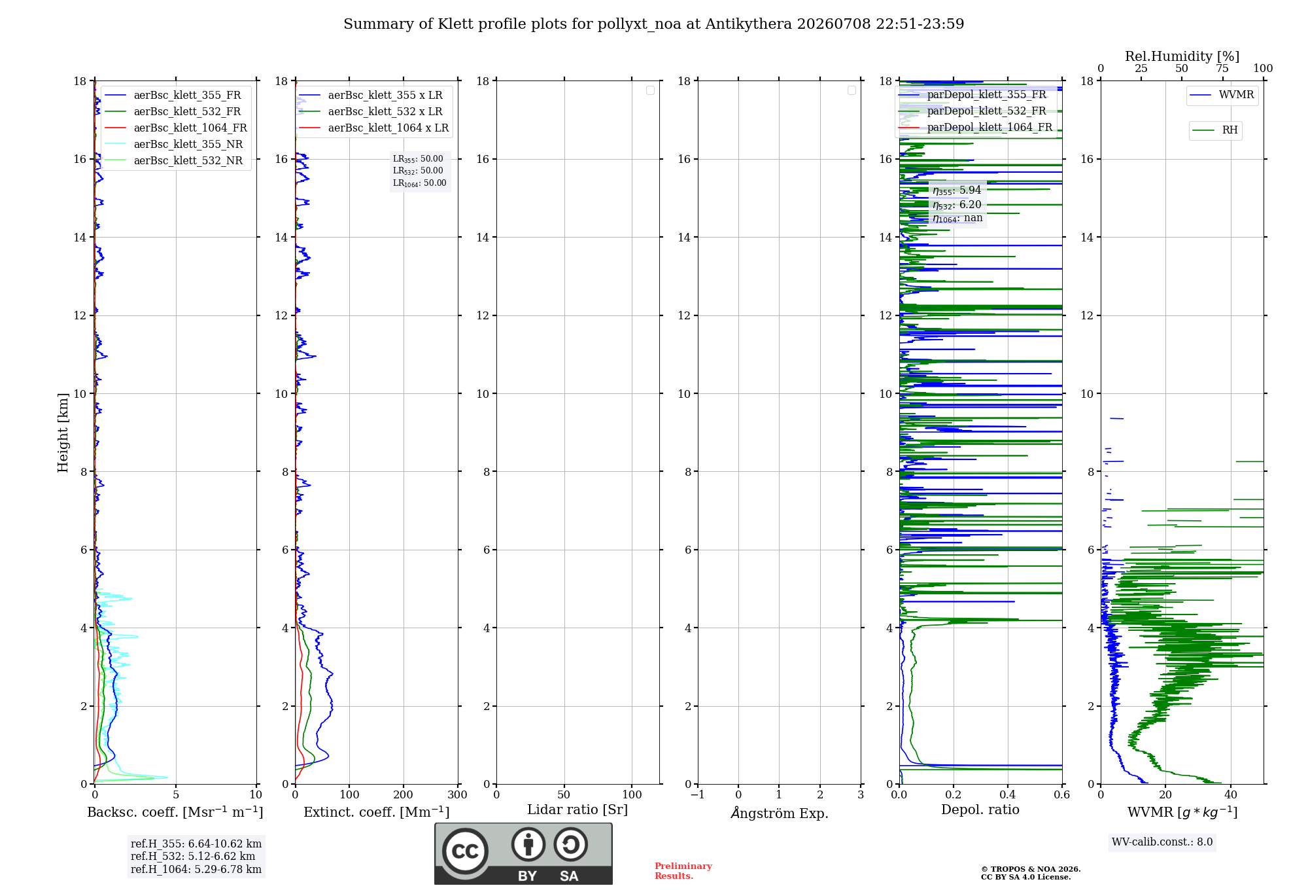
Task: Click the plot title for pollyxt_noa at Antikythera
Action: (x=653, y=24)
